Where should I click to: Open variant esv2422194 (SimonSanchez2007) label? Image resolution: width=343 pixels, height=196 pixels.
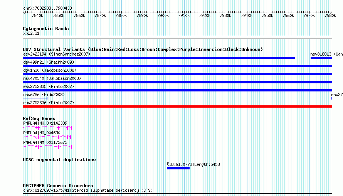tap(57, 54)
